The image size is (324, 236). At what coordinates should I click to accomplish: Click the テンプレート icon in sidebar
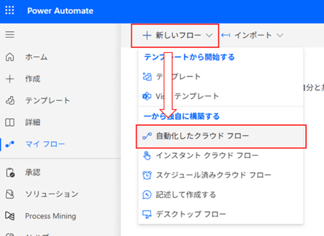(x=10, y=100)
